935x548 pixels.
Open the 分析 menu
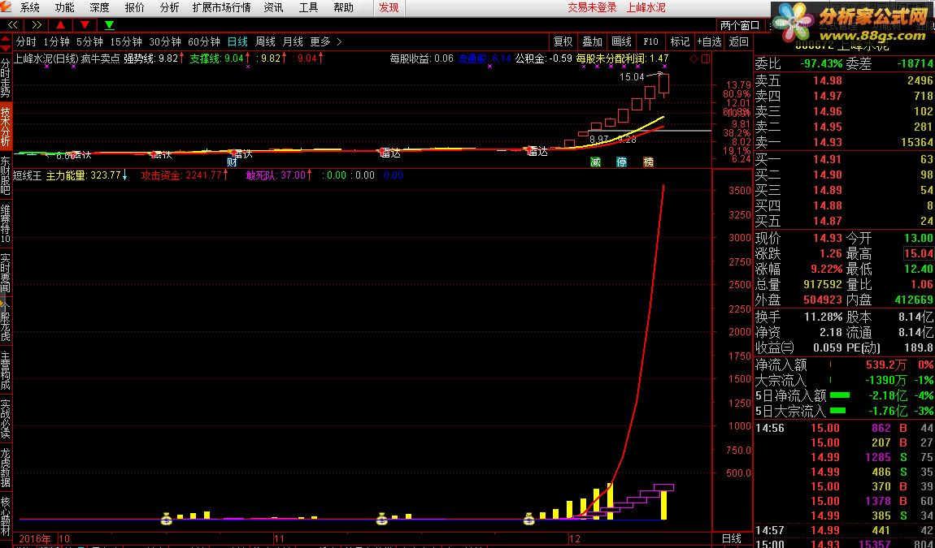click(169, 8)
